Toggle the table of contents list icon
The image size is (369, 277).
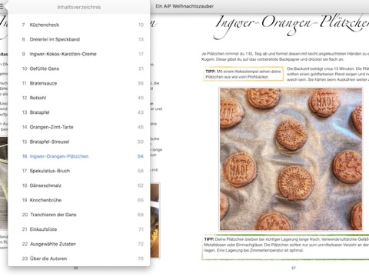pyautogui.click(x=2, y=6)
